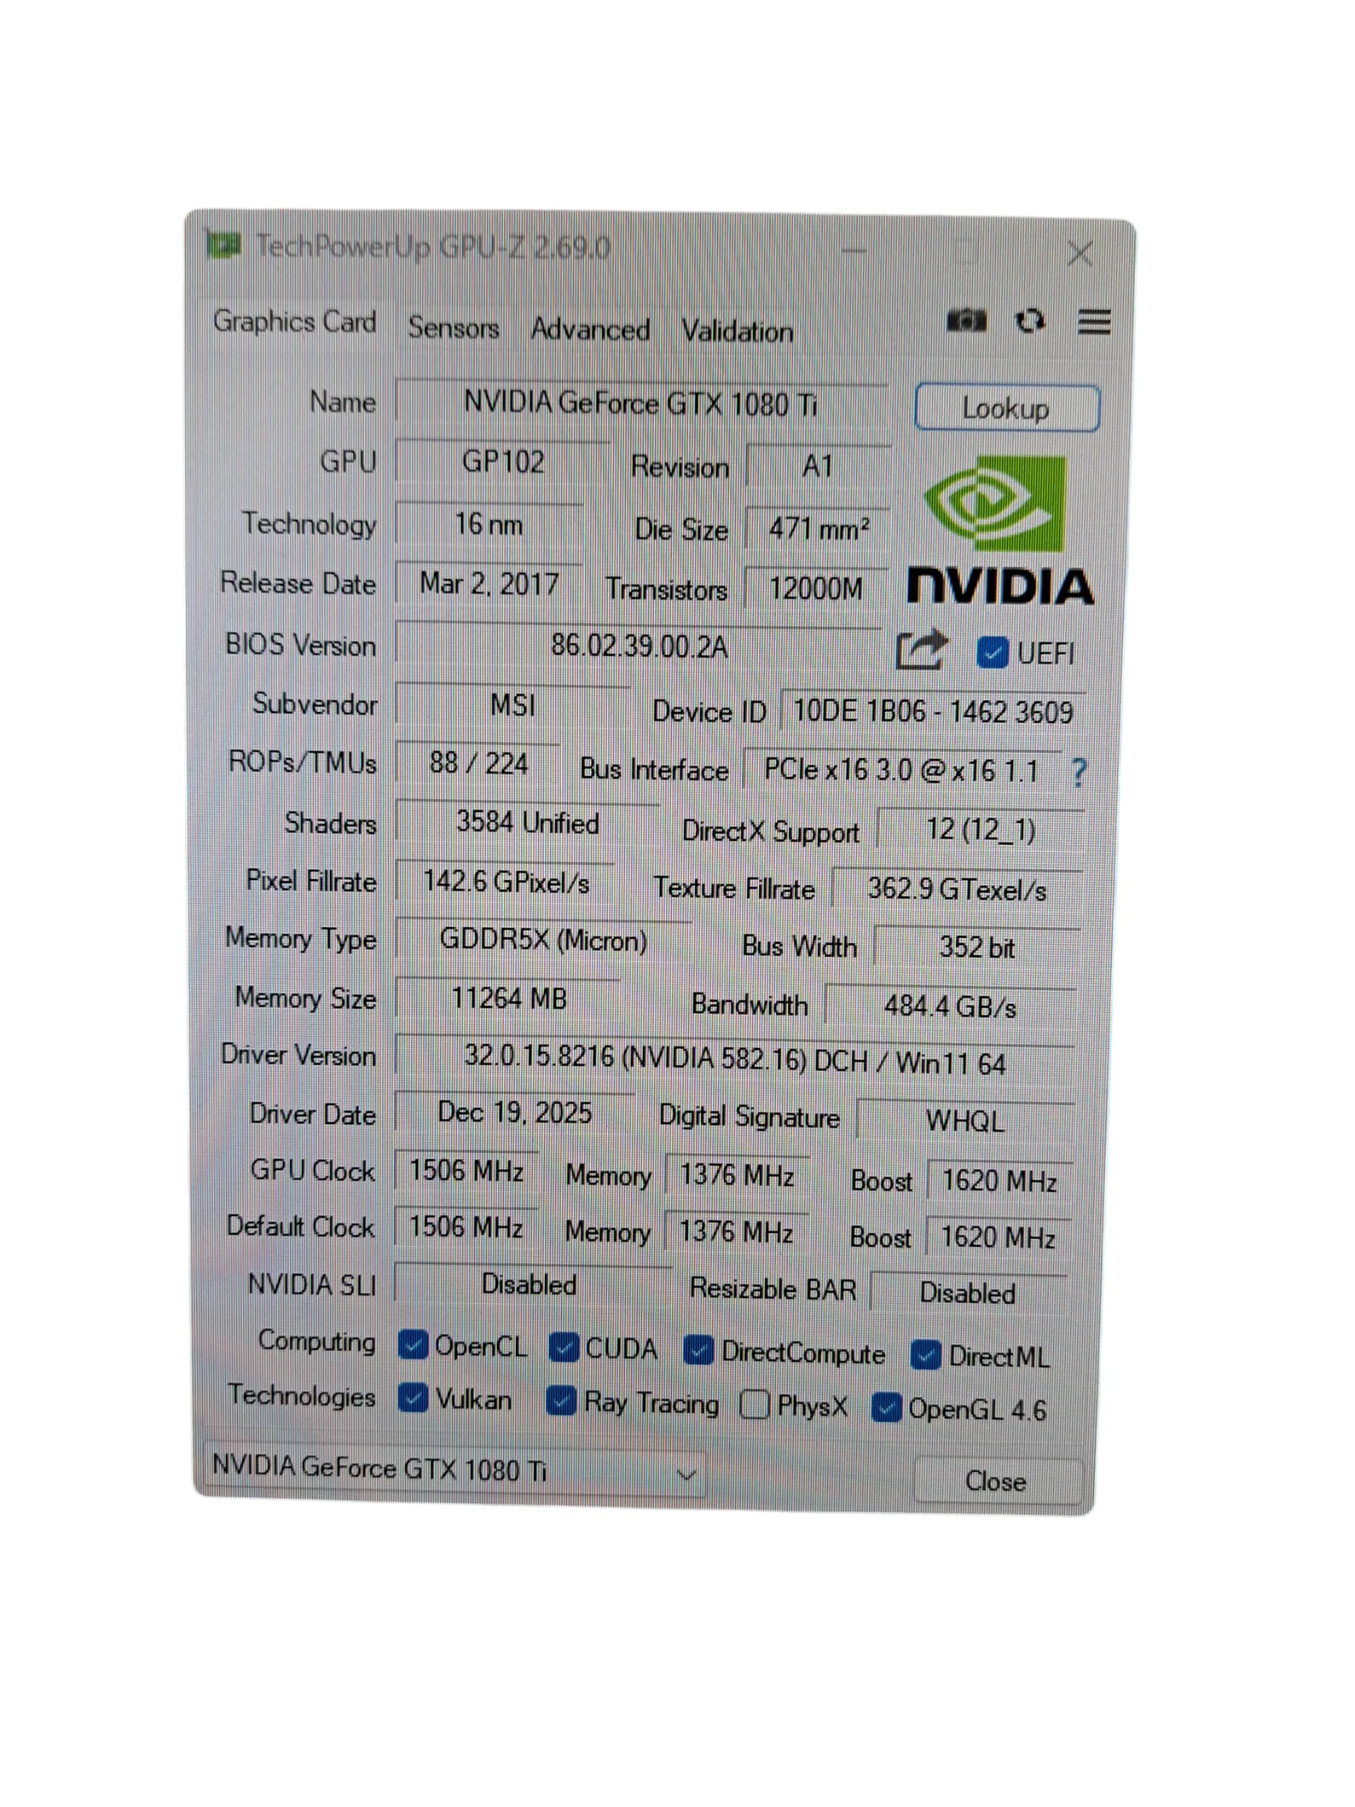Close the GPU-Z window with X
Image resolution: width=1355 pixels, height=1807 pixels.
tap(1079, 254)
